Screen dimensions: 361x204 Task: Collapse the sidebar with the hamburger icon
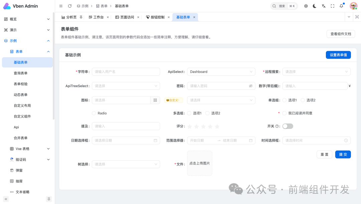pyautogui.click(x=61, y=6)
